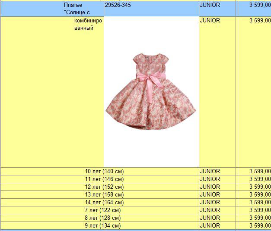
Task: Choose the 12 лет (152 см) size cell
Action: point(104,187)
